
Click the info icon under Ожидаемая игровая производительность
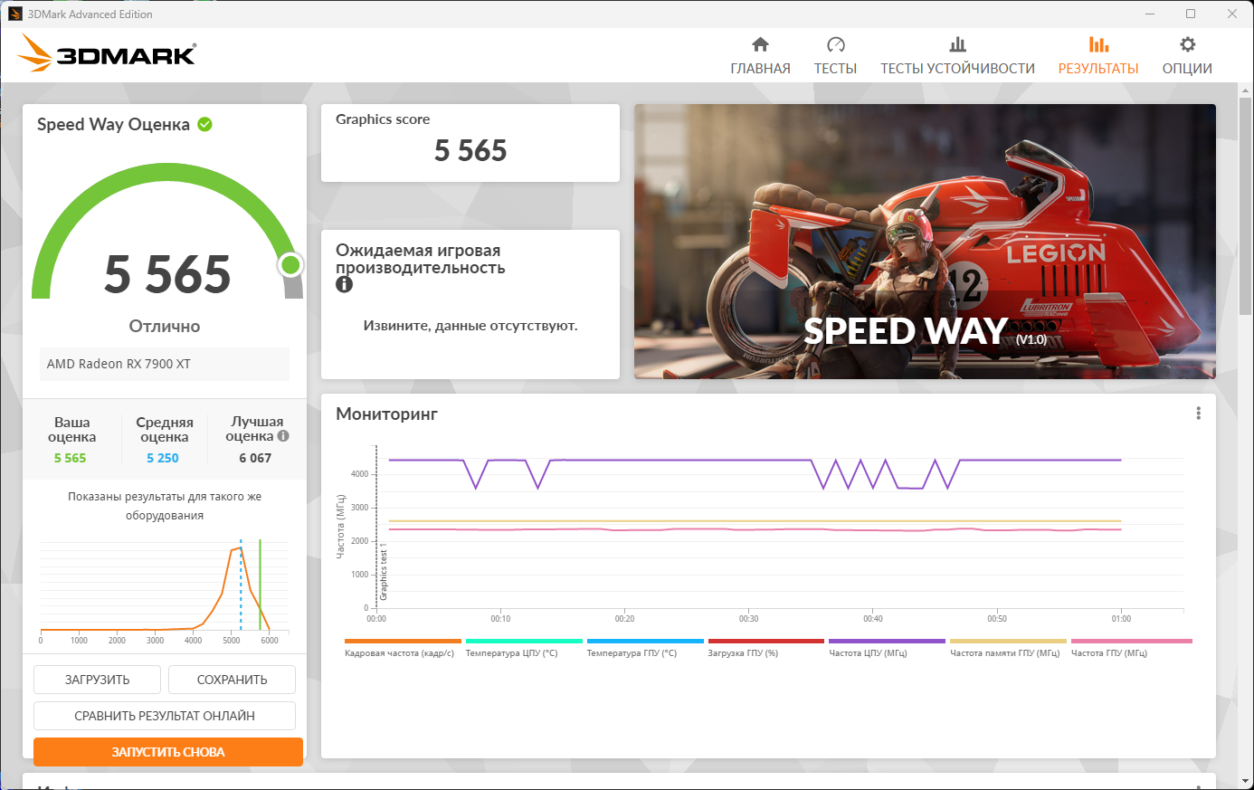pyautogui.click(x=344, y=284)
